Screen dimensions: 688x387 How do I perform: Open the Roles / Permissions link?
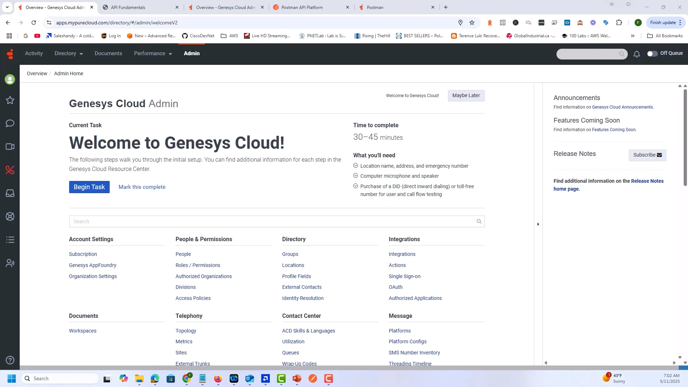click(x=198, y=265)
